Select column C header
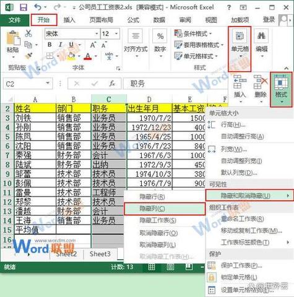This screenshot has height=297, width=294. tap(109, 100)
